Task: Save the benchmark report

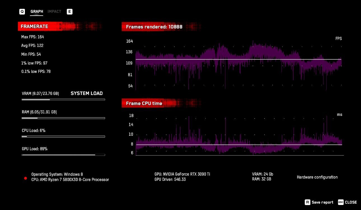Action: [x=319, y=202]
